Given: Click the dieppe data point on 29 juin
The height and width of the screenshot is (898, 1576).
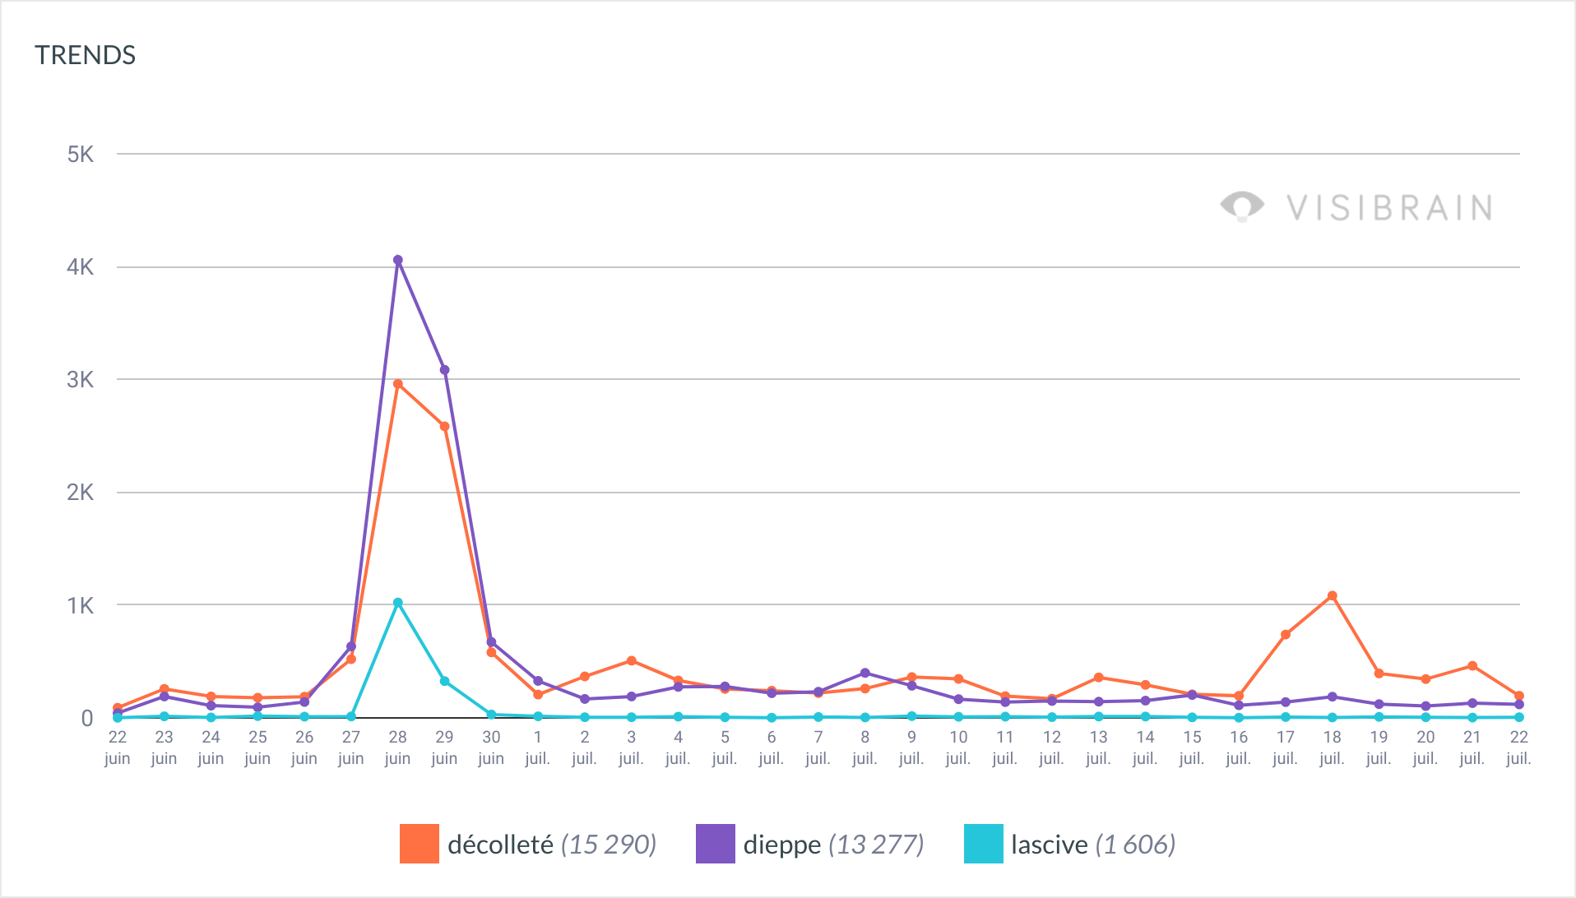Looking at the screenshot, I should point(445,370).
